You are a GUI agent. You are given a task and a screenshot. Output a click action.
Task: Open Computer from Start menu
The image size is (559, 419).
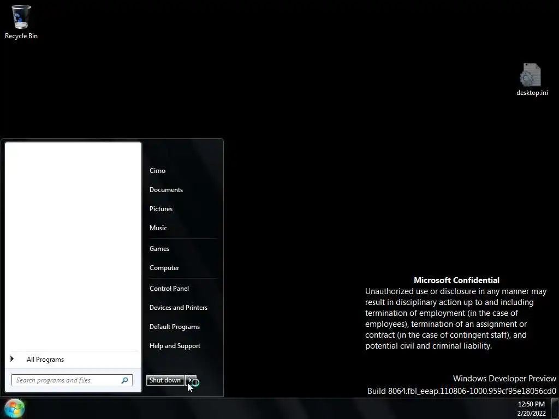(x=164, y=268)
